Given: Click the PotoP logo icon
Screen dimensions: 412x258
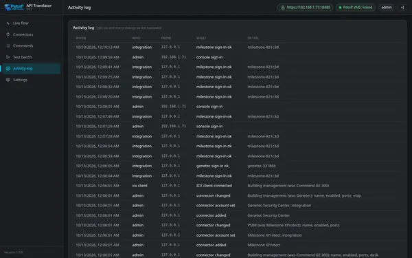Looking at the screenshot, I should pos(14,7).
